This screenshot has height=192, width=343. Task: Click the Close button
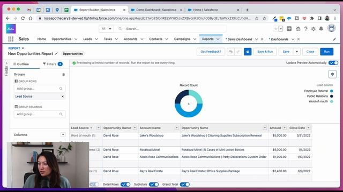[x=310, y=52]
